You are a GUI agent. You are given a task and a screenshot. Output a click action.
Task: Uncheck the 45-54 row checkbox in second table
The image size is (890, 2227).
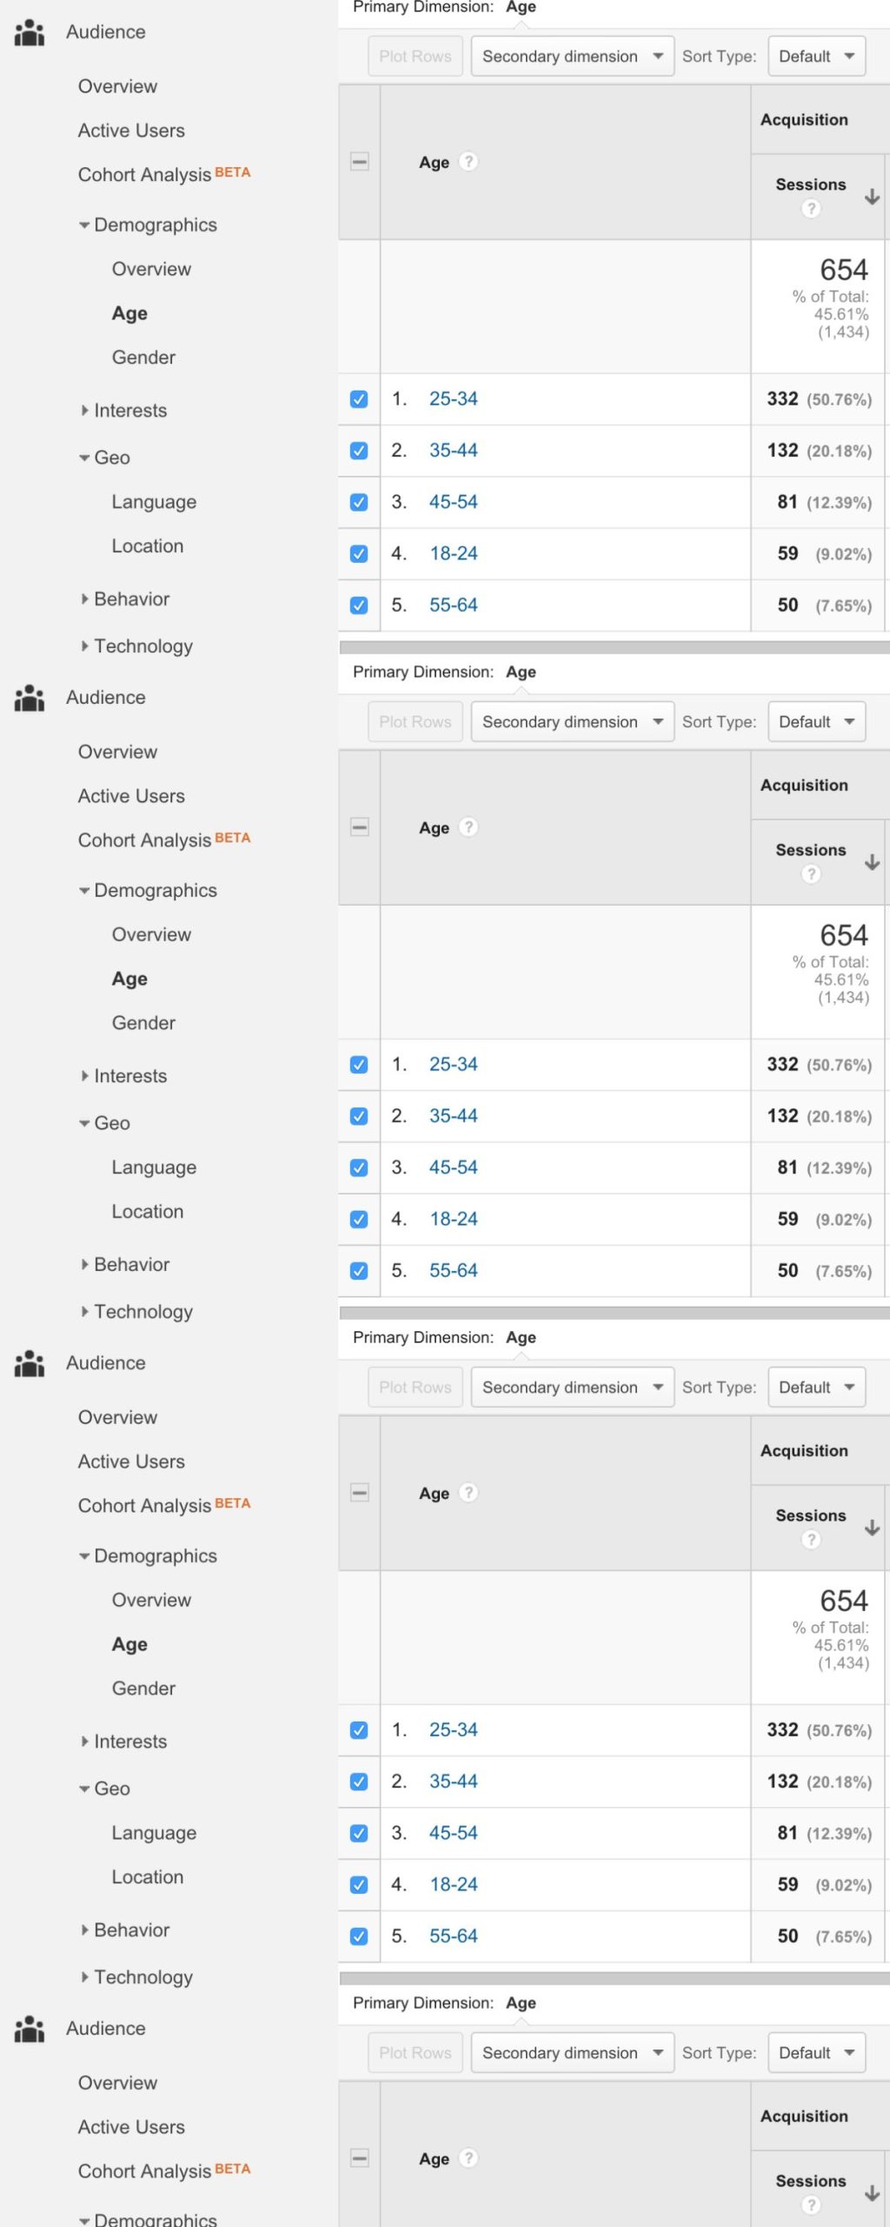[x=359, y=1167]
